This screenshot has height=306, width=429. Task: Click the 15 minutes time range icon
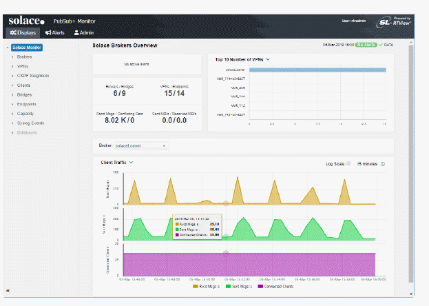(383, 164)
